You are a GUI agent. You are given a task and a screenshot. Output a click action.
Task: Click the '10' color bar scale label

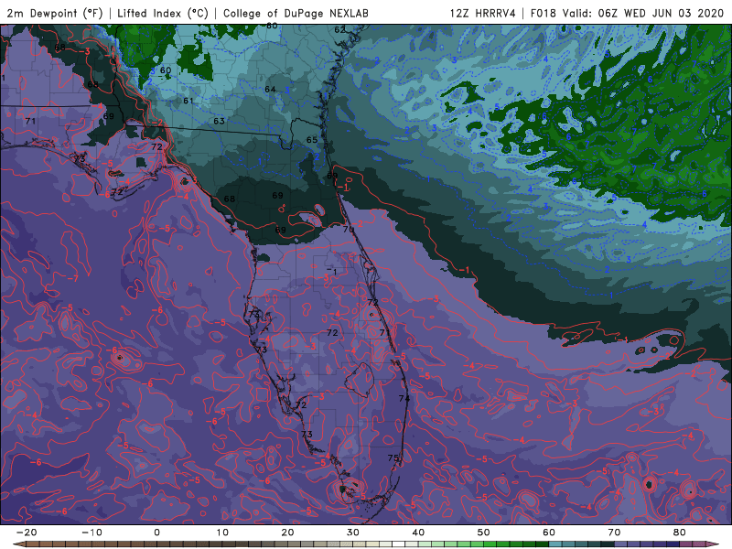click(x=222, y=533)
